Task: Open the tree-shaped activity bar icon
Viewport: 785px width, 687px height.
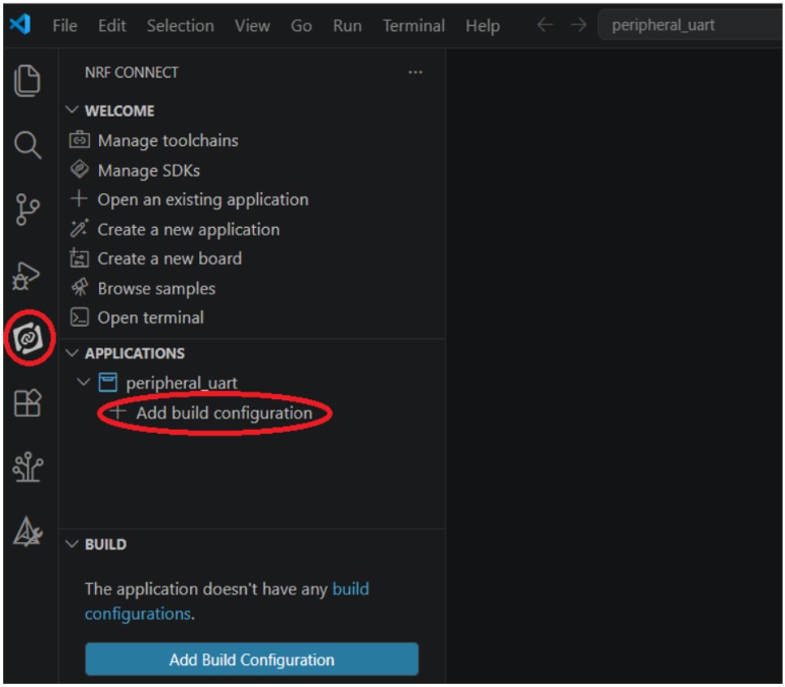Action: (x=28, y=467)
